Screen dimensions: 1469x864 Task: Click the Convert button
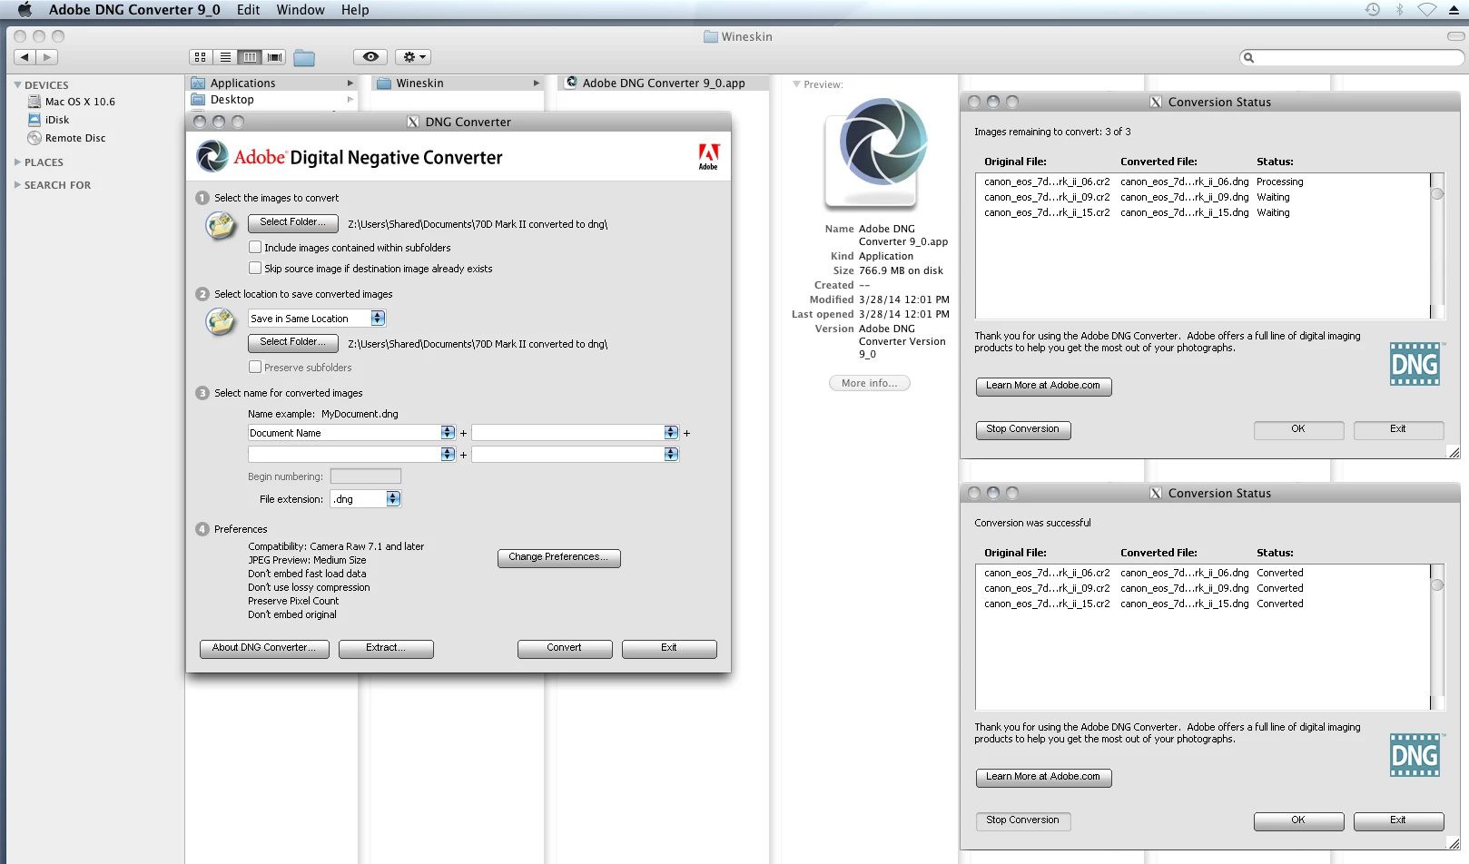pyautogui.click(x=565, y=649)
